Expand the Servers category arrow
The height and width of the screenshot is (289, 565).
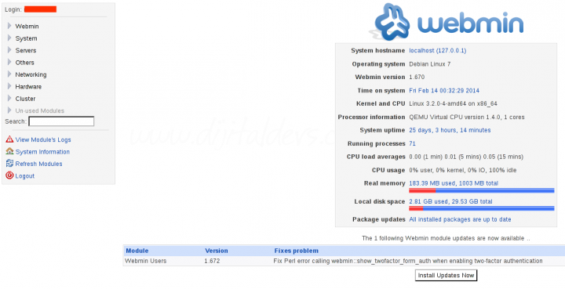click(x=9, y=50)
